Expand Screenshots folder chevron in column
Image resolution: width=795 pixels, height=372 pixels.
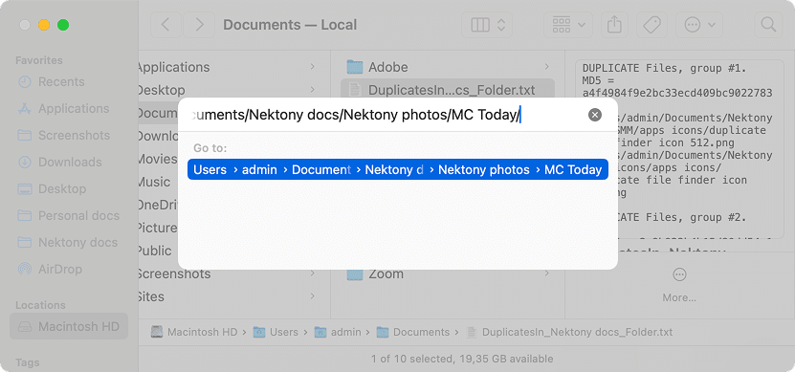coord(312,274)
